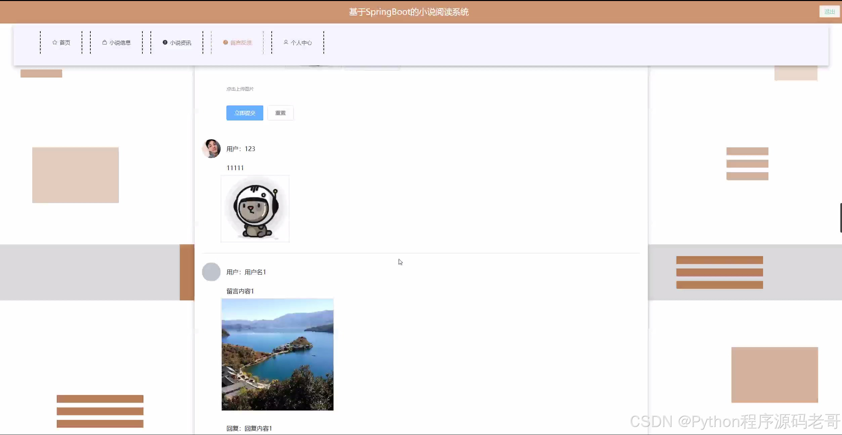Screen dimensions: 842x435
Task: Click the orange icon beside 留言反馈
Action: click(x=225, y=42)
